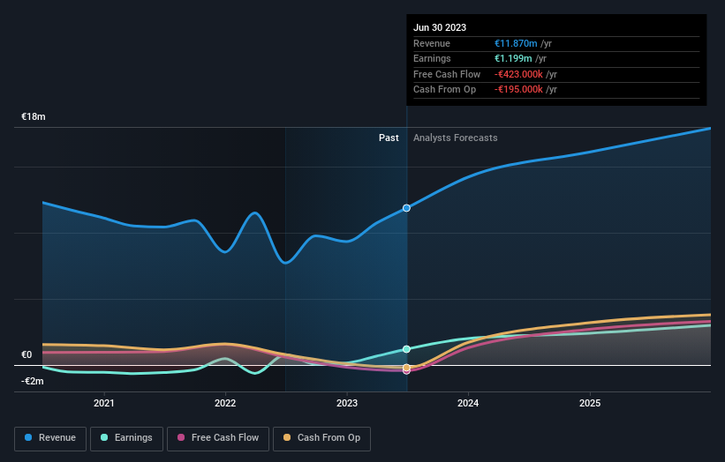Viewport: 725px width, 462px height.
Task: Click the 2025 x-axis label
Action: pos(590,403)
